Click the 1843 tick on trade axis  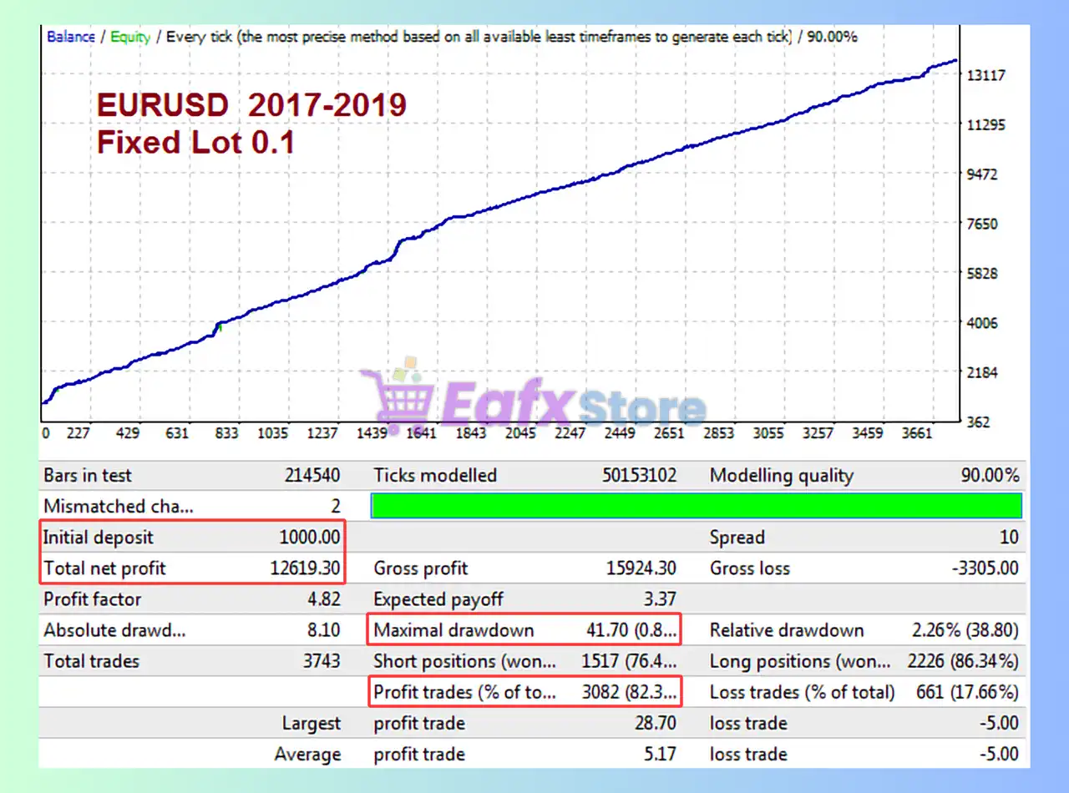[x=471, y=433]
